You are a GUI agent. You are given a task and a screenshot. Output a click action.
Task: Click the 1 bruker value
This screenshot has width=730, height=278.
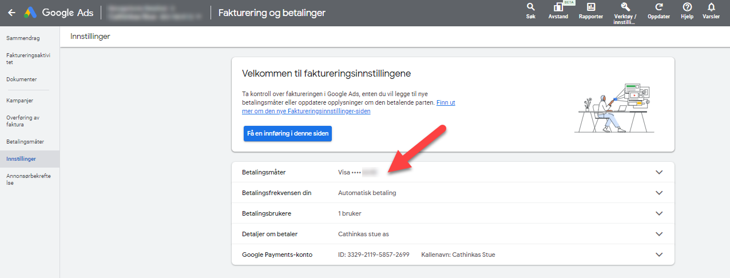(350, 213)
